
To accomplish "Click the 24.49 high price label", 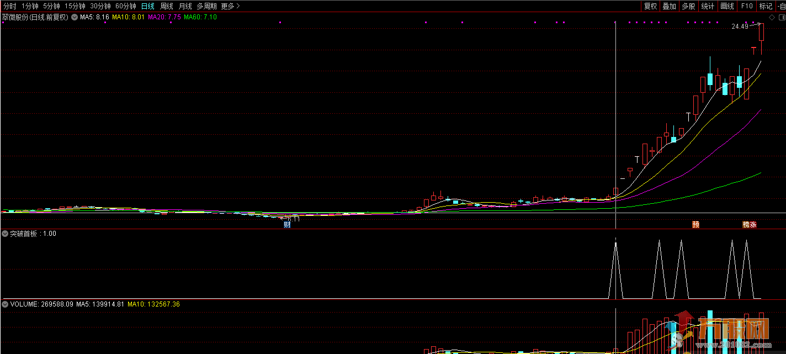I will 740,26.
